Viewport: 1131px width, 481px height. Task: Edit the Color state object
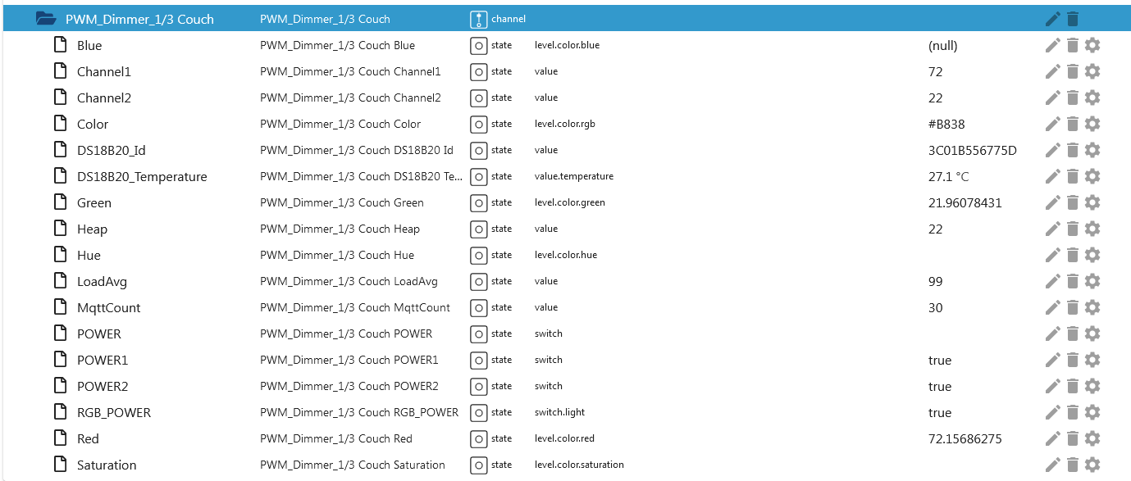point(1053,124)
